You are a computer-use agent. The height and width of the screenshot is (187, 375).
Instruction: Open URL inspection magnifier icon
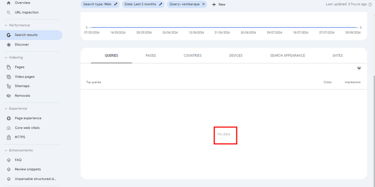pos(8,13)
